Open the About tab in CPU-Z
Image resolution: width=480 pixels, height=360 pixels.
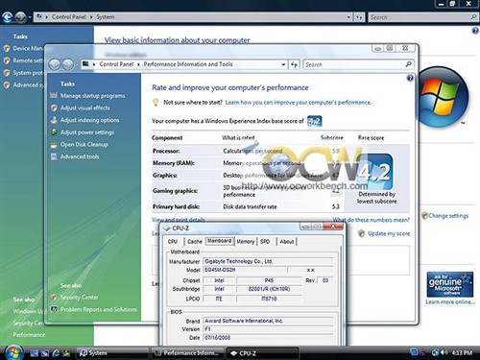click(287, 242)
